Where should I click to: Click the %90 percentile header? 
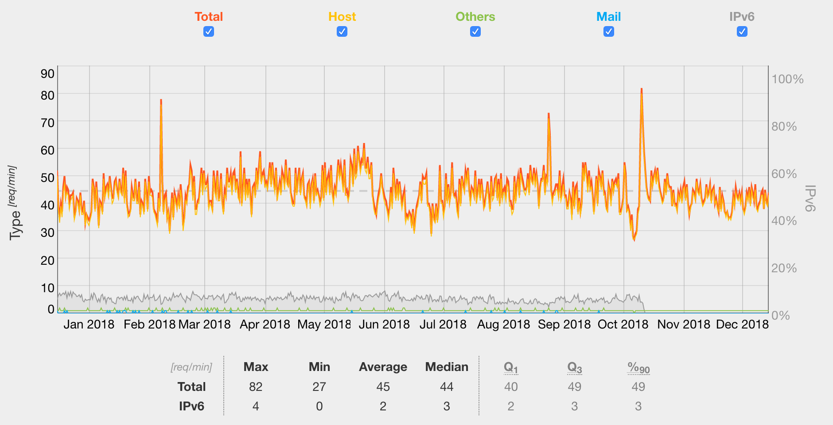point(638,367)
